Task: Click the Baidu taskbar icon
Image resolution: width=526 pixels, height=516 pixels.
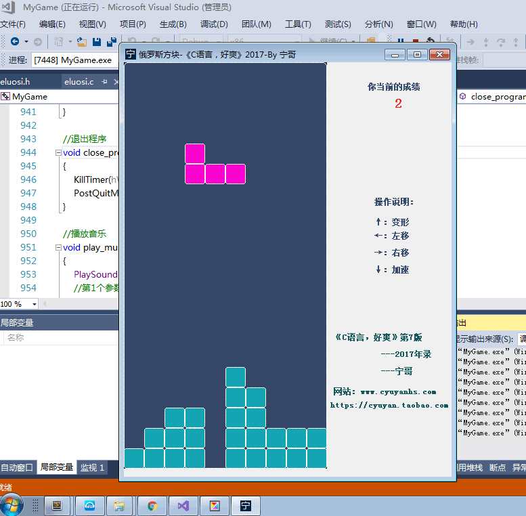Action: (90, 506)
